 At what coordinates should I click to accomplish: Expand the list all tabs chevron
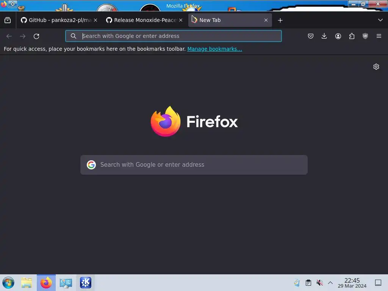[380, 20]
